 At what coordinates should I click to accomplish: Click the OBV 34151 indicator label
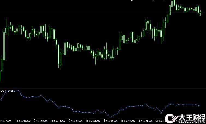8,91
